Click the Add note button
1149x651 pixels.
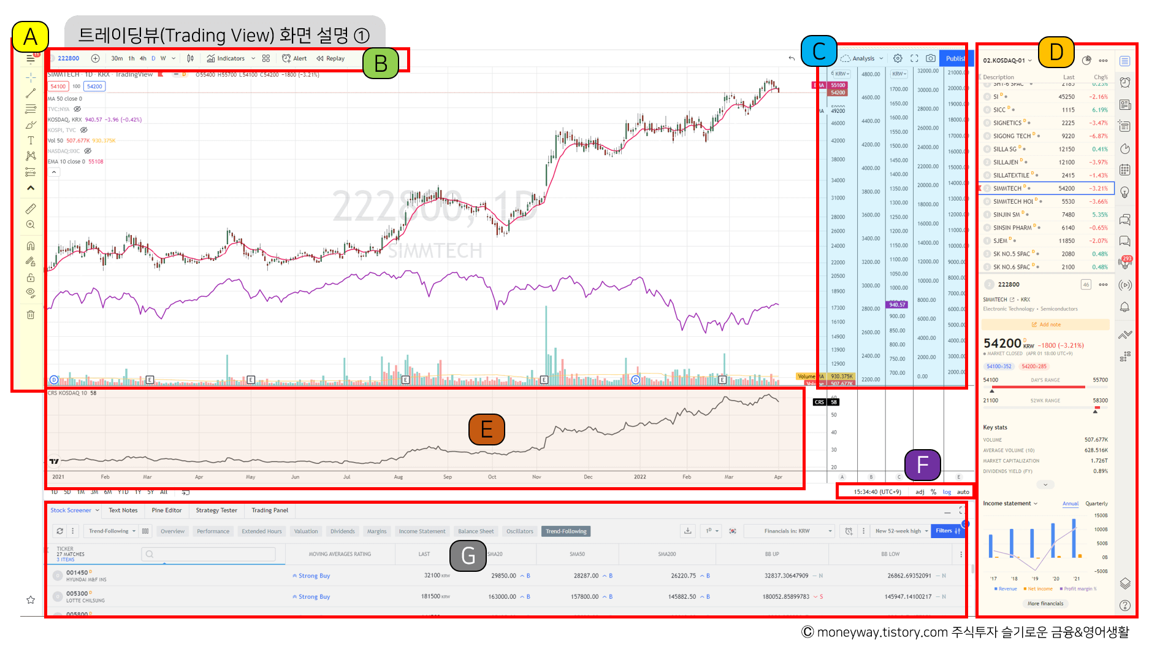pos(1046,325)
